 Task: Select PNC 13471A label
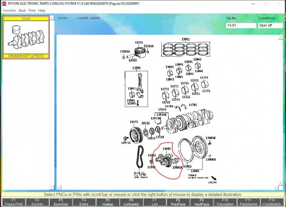(x=156, y=118)
